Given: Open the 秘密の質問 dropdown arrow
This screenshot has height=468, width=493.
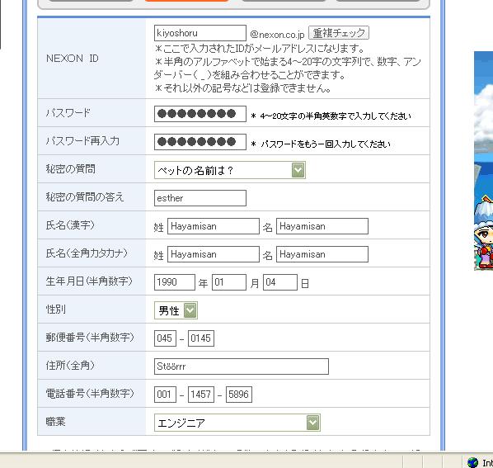Looking at the screenshot, I should pos(298,170).
